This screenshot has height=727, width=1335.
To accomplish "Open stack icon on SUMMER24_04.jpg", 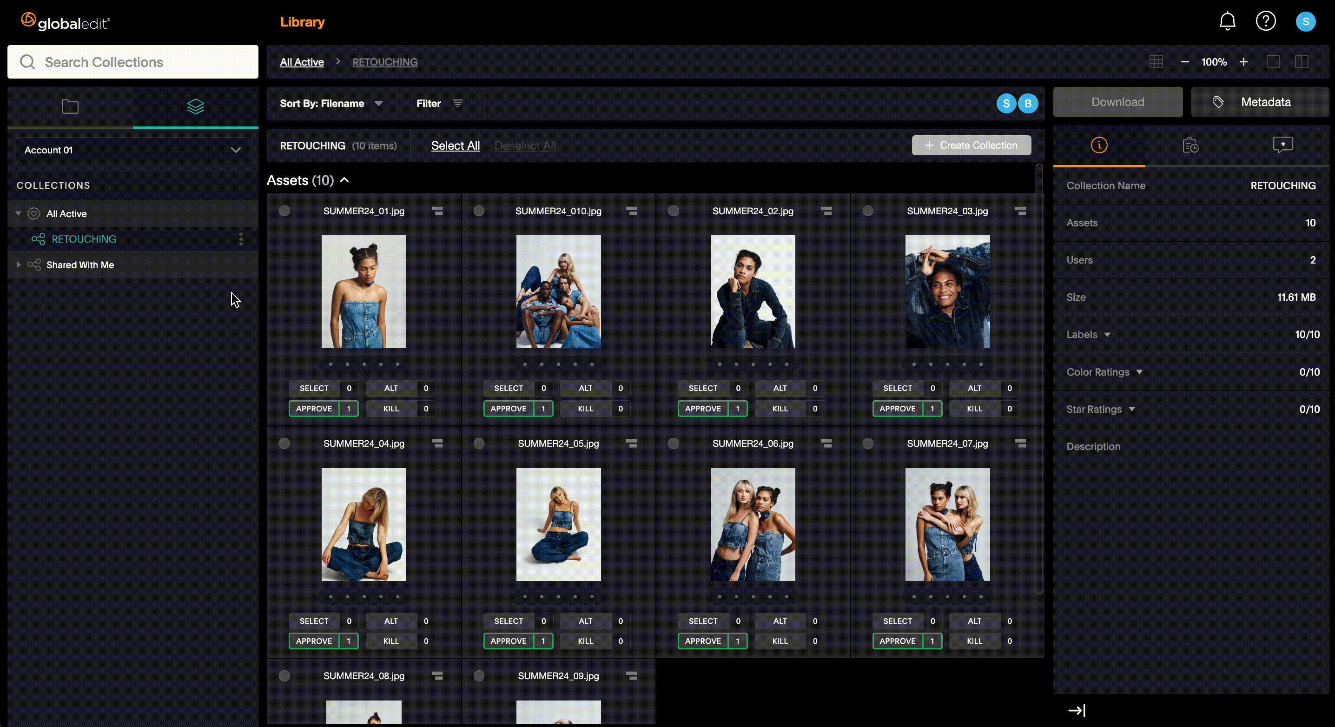I will coord(437,443).
